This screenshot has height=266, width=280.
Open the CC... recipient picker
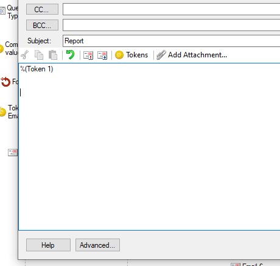pyautogui.click(x=42, y=9)
